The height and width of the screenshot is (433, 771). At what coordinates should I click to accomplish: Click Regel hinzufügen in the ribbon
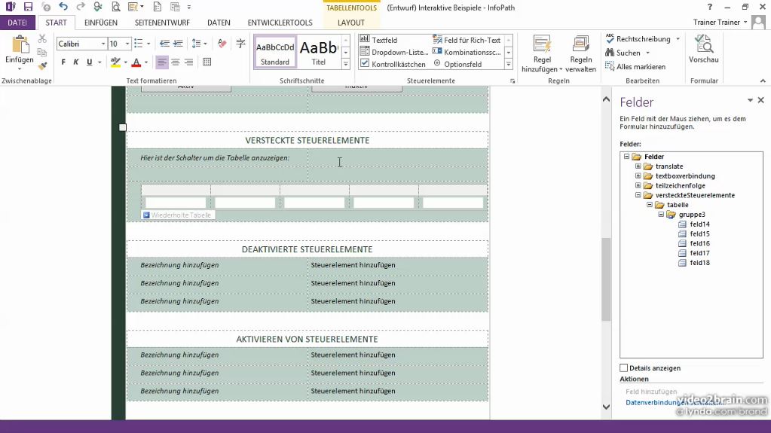[542, 54]
